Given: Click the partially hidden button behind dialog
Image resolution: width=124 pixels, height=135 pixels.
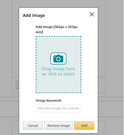Looking at the screenshot, I should coord(17,85).
